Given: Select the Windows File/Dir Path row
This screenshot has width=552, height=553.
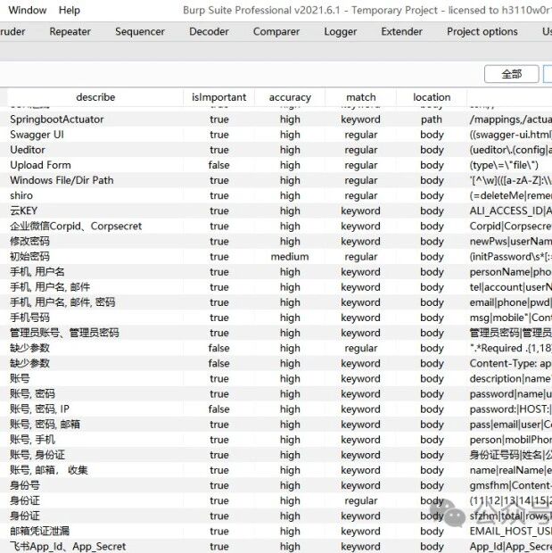Looking at the screenshot, I should click(276, 180).
